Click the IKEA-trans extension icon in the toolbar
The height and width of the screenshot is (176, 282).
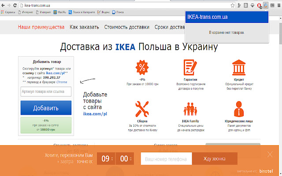coord(265,6)
